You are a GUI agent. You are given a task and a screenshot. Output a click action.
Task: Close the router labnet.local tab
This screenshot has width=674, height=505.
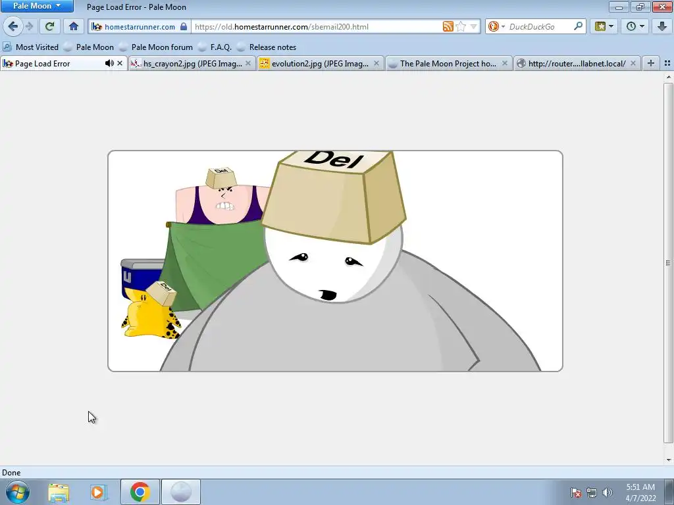click(633, 64)
